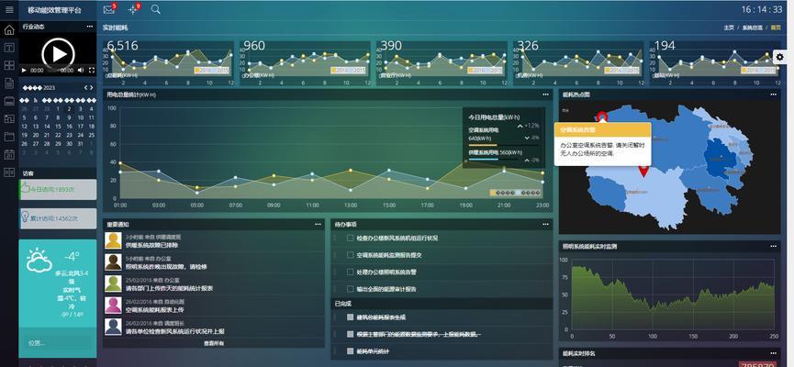The image size is (794, 367).
Task: Check 处理办公楼照明系统告警 todo item
Action: 350,272
